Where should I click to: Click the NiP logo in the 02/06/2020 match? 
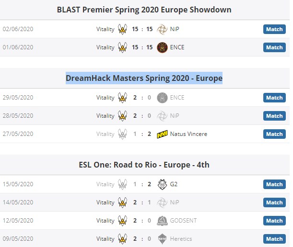(x=162, y=29)
